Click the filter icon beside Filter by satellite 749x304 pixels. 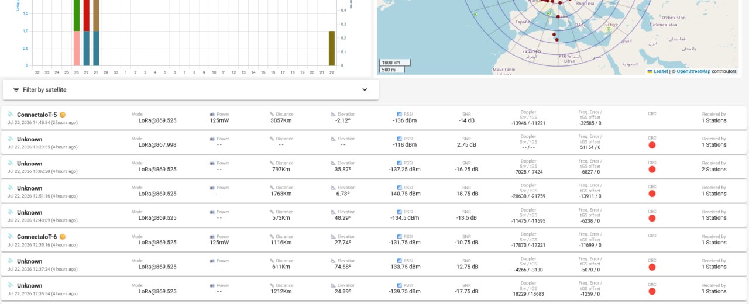[x=16, y=90]
